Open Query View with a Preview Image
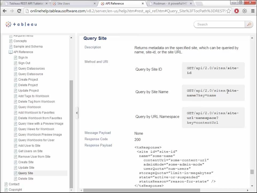The image size is (257, 193). tap(41, 124)
